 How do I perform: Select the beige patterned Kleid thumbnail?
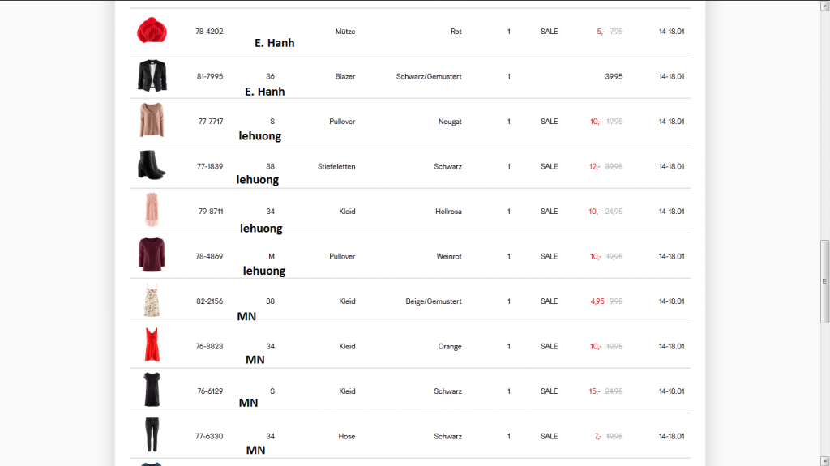pyautogui.click(x=152, y=301)
